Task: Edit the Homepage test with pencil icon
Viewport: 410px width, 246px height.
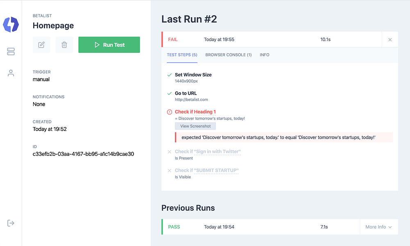Action: (41, 45)
